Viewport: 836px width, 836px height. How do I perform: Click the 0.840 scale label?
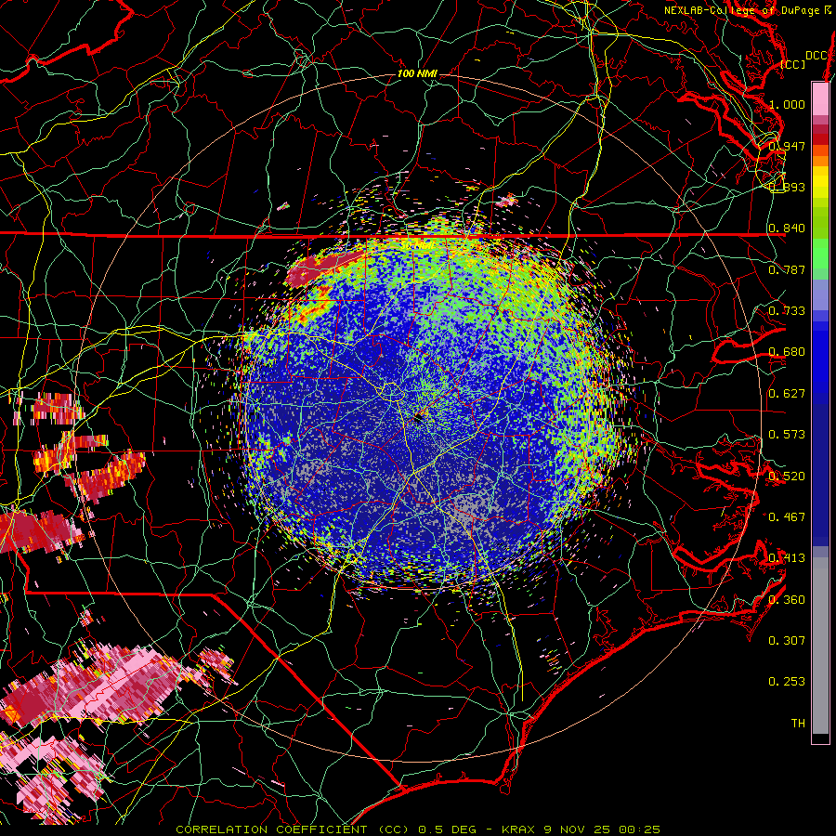click(787, 229)
